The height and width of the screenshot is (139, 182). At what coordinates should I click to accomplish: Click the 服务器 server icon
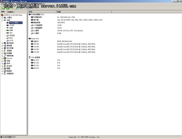[5, 46]
